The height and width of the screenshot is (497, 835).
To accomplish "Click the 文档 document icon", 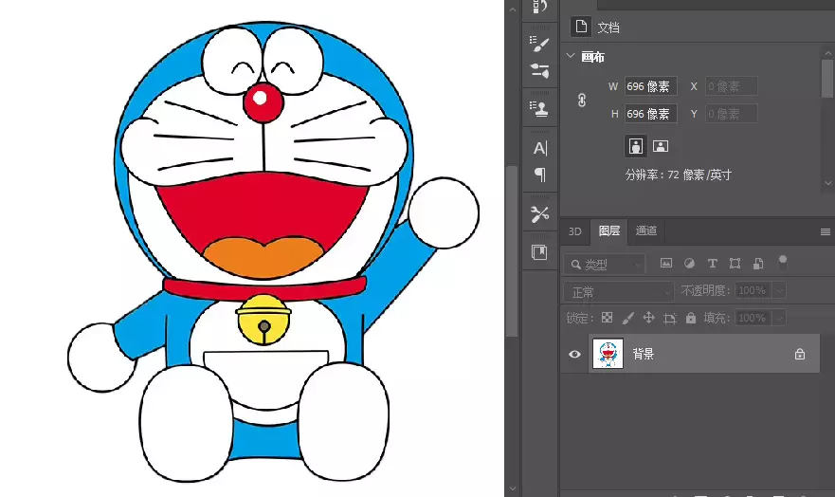I will (x=581, y=27).
